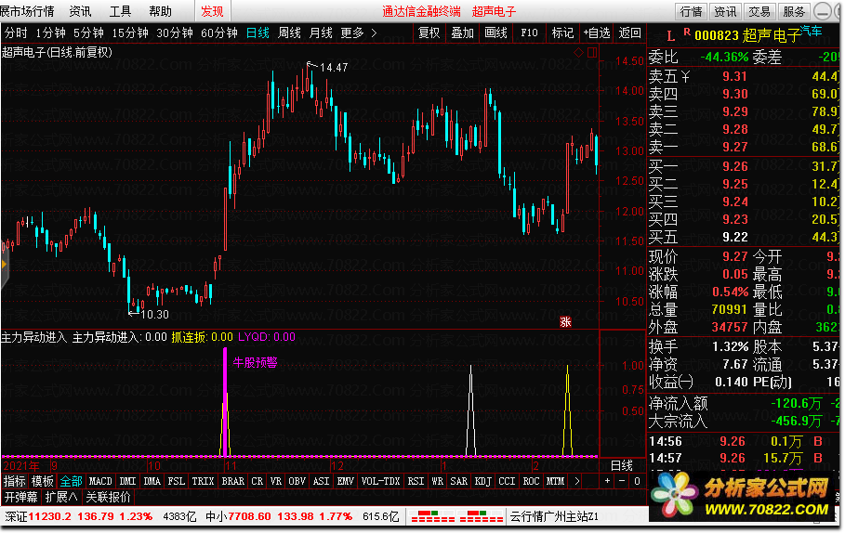Select the 30分钟 period

(175, 32)
